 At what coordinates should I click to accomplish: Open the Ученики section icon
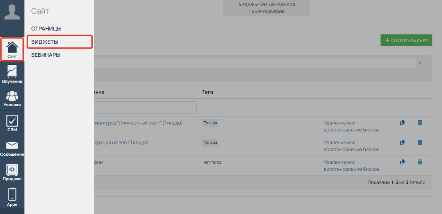click(x=12, y=98)
